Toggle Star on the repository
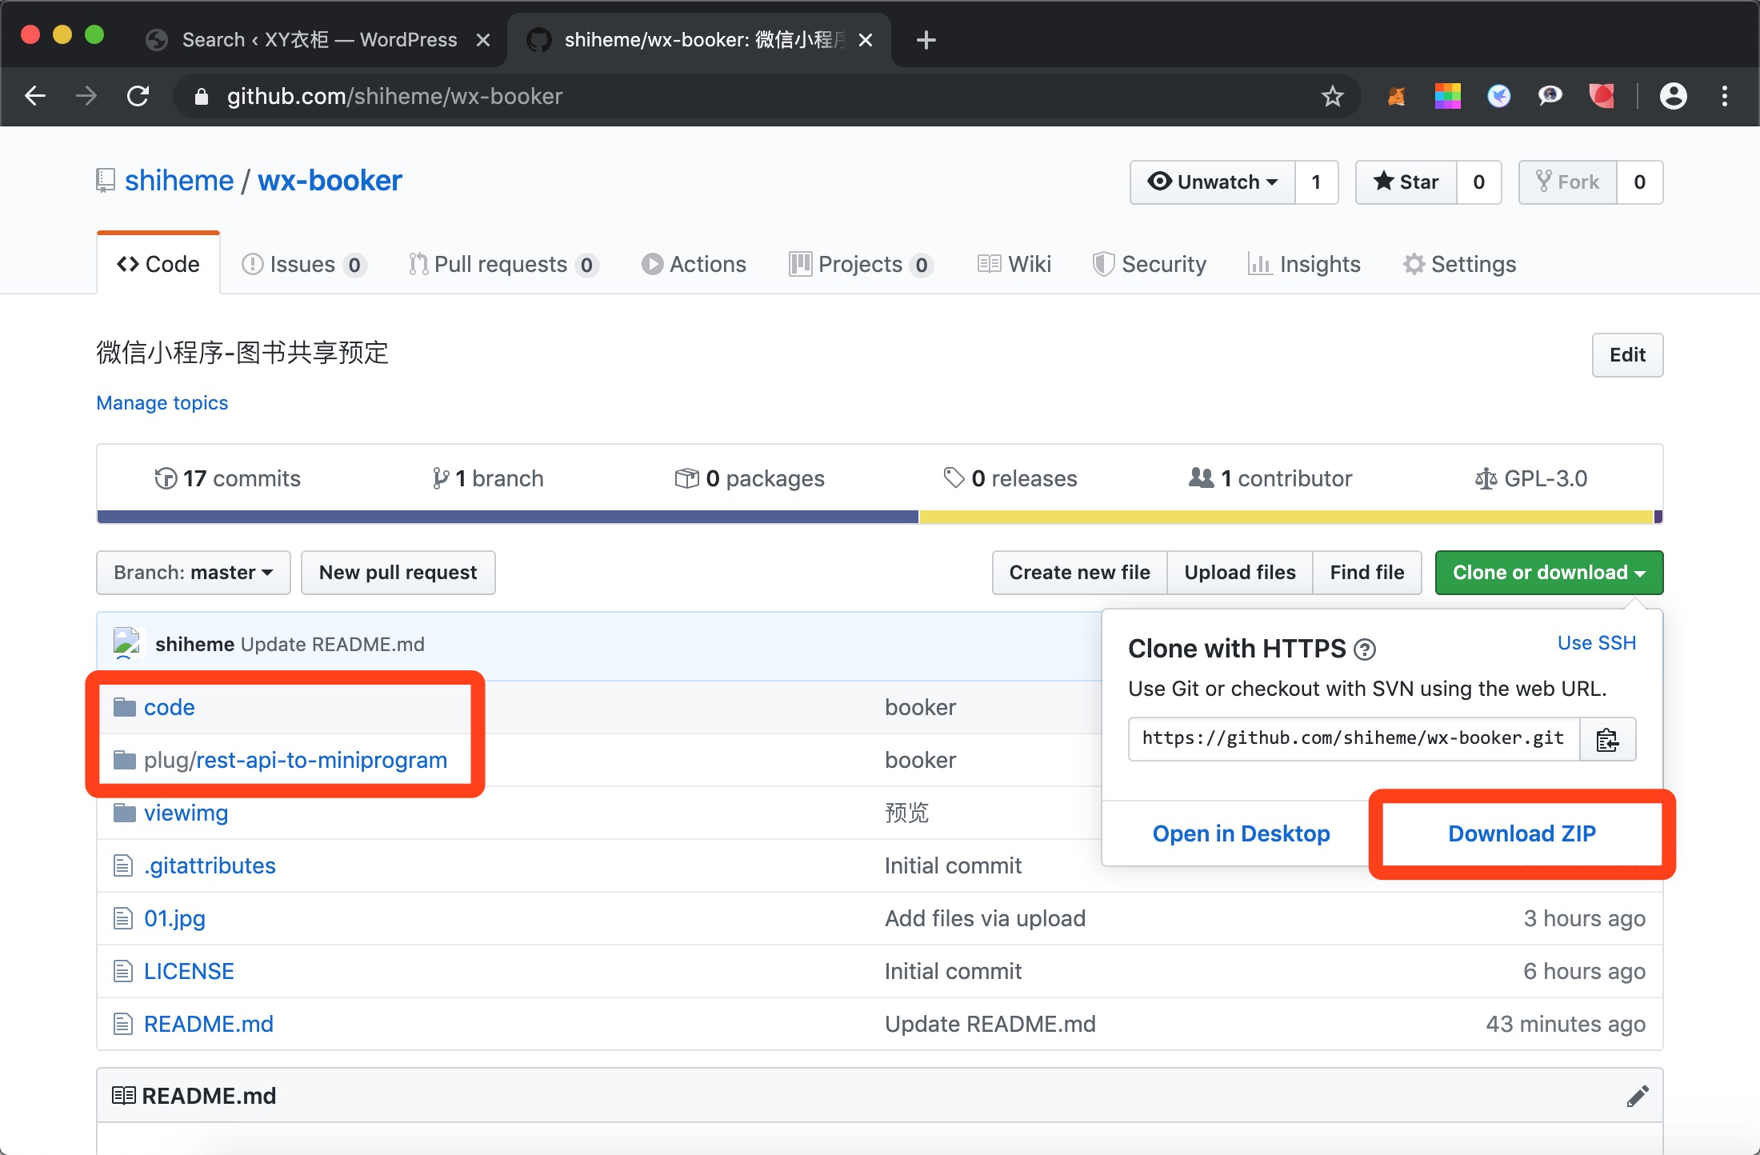 [1406, 182]
